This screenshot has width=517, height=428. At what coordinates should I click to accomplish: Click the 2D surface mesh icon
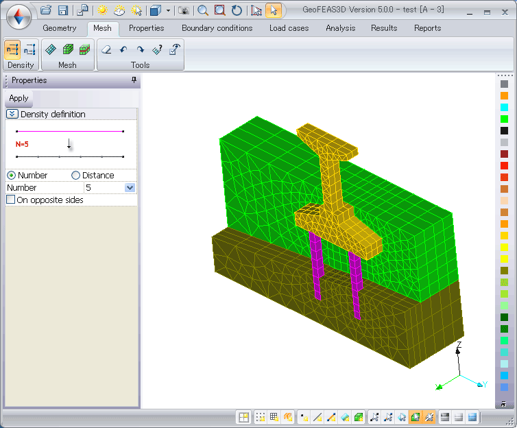[x=51, y=50]
